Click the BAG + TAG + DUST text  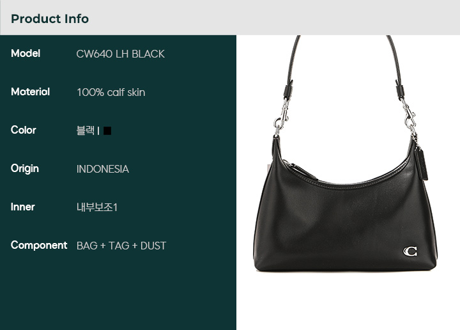[121, 246]
